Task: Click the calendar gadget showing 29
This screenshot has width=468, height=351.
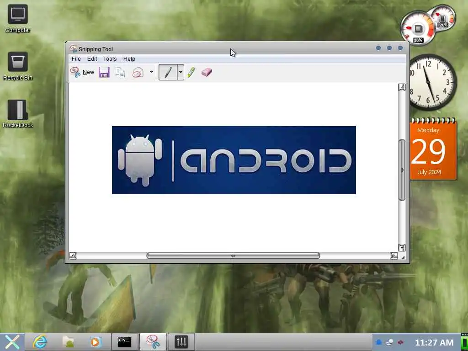Action: coord(433,149)
